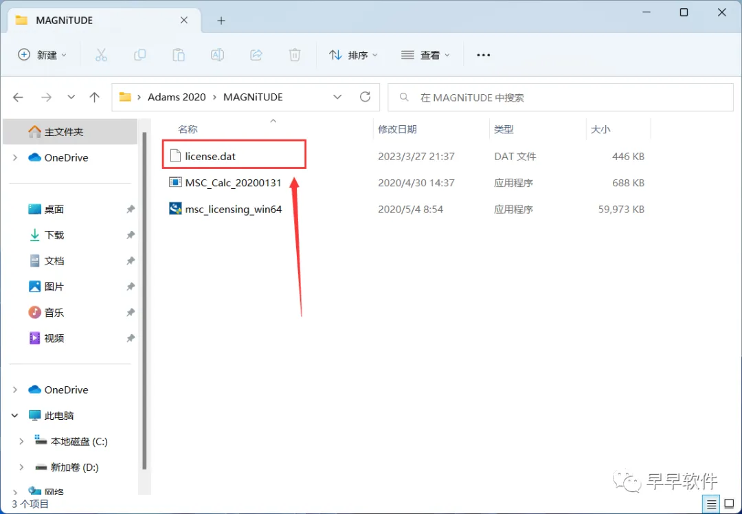Click the 2023/3/27 21:37 date cell

tap(416, 156)
